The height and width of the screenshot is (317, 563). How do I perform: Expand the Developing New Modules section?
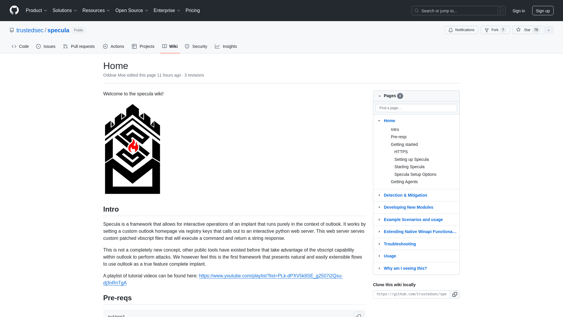379,207
